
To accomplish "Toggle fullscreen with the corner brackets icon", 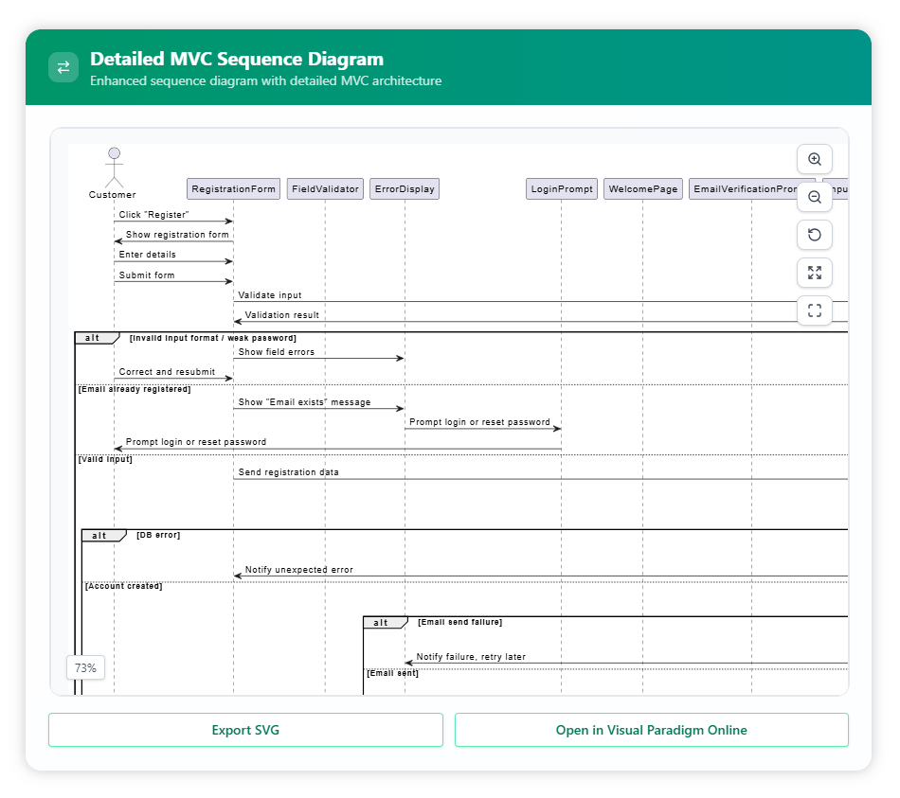I will [814, 310].
